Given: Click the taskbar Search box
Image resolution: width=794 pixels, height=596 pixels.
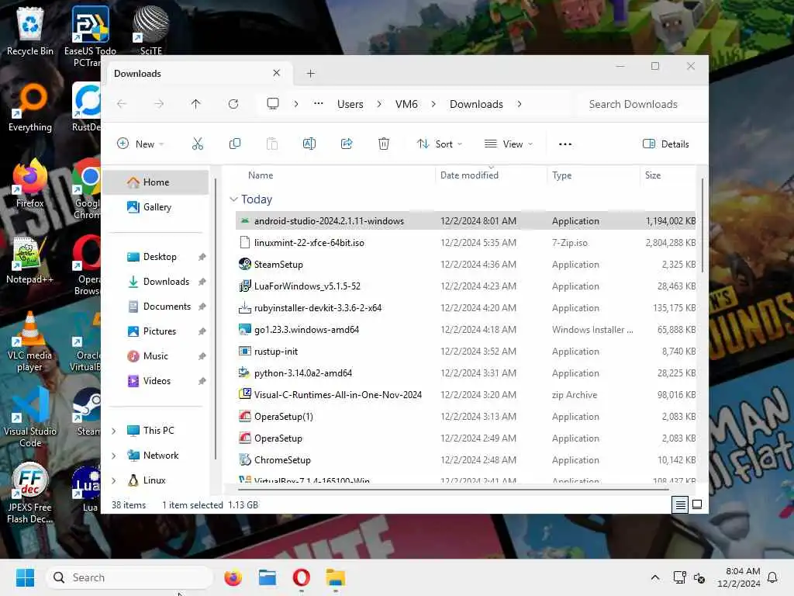Looking at the screenshot, I should point(129,577).
